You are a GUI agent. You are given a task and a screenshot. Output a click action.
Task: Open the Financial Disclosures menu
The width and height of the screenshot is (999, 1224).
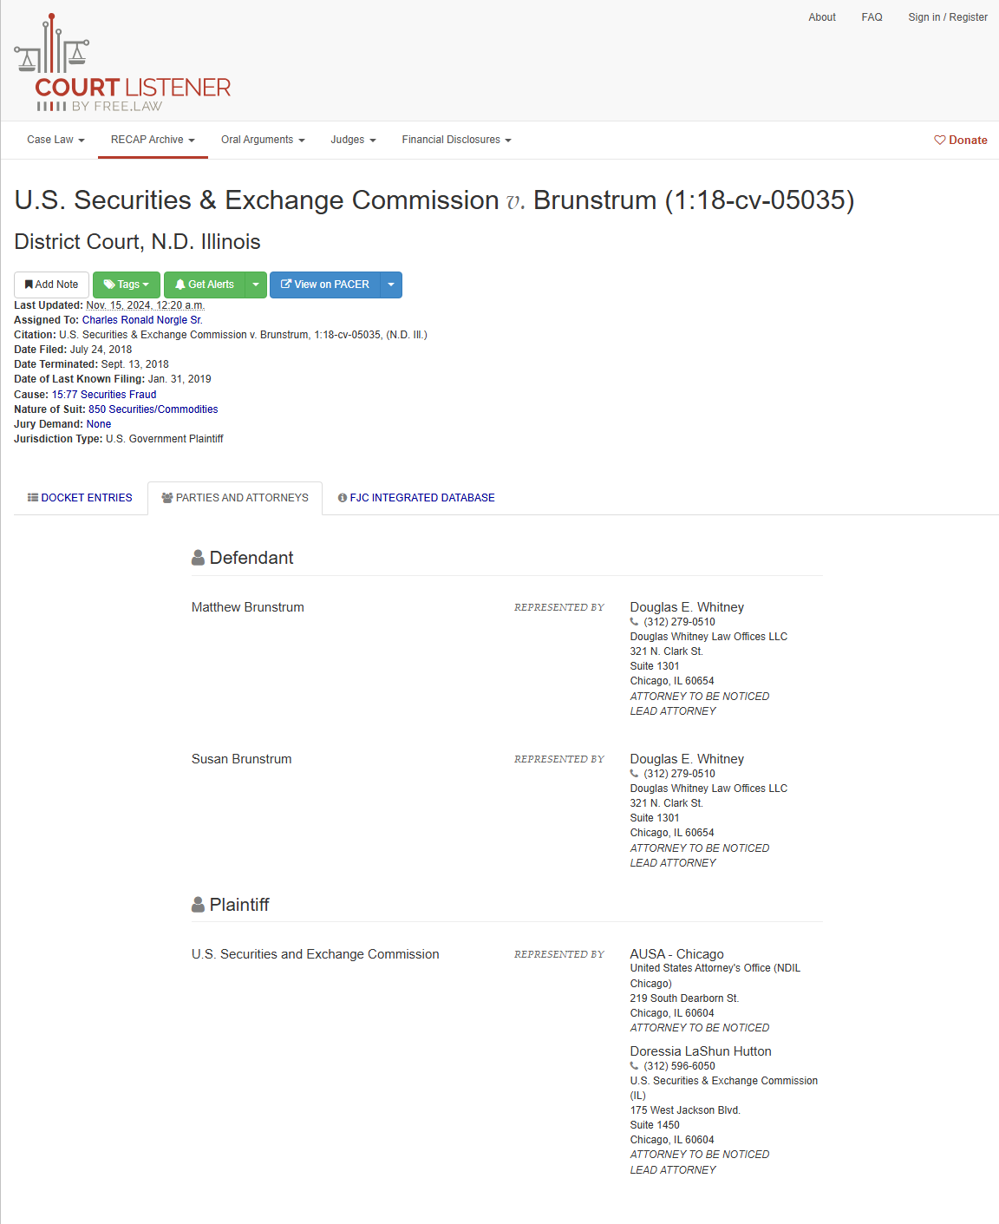456,140
